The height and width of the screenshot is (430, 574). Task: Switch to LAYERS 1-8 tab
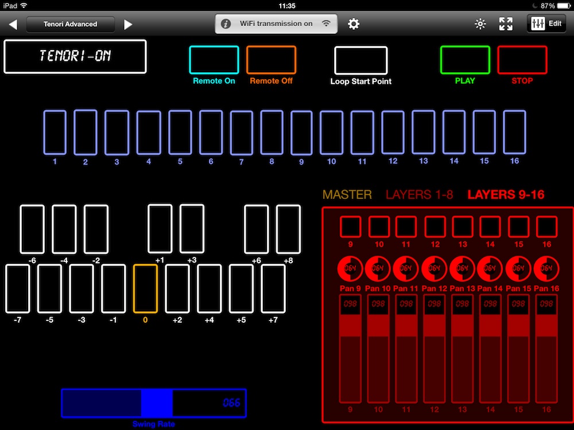click(420, 194)
